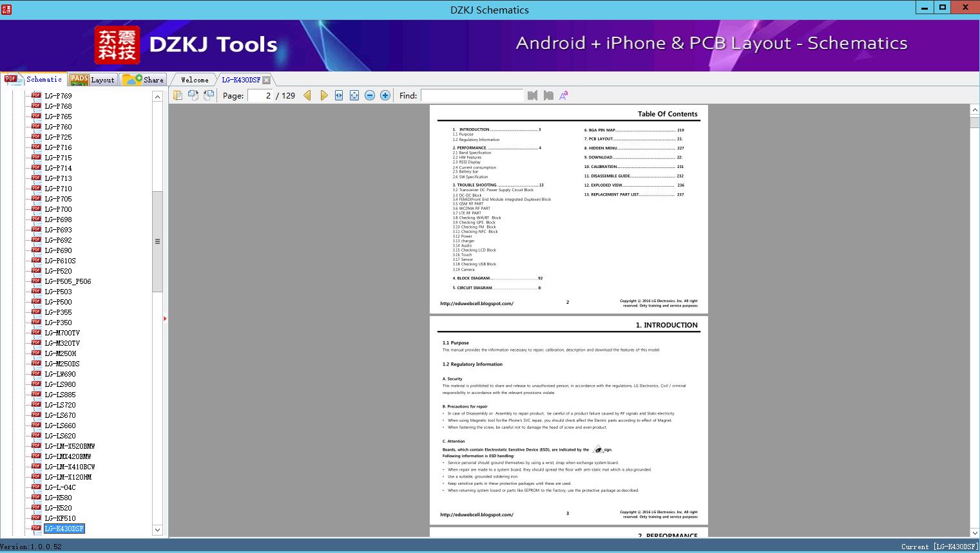Switch to the Layout tab
Image resolution: width=980 pixels, height=553 pixels.
point(92,79)
